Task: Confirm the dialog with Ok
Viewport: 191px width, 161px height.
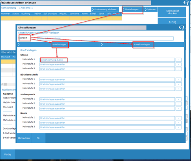Action: tap(38, 138)
